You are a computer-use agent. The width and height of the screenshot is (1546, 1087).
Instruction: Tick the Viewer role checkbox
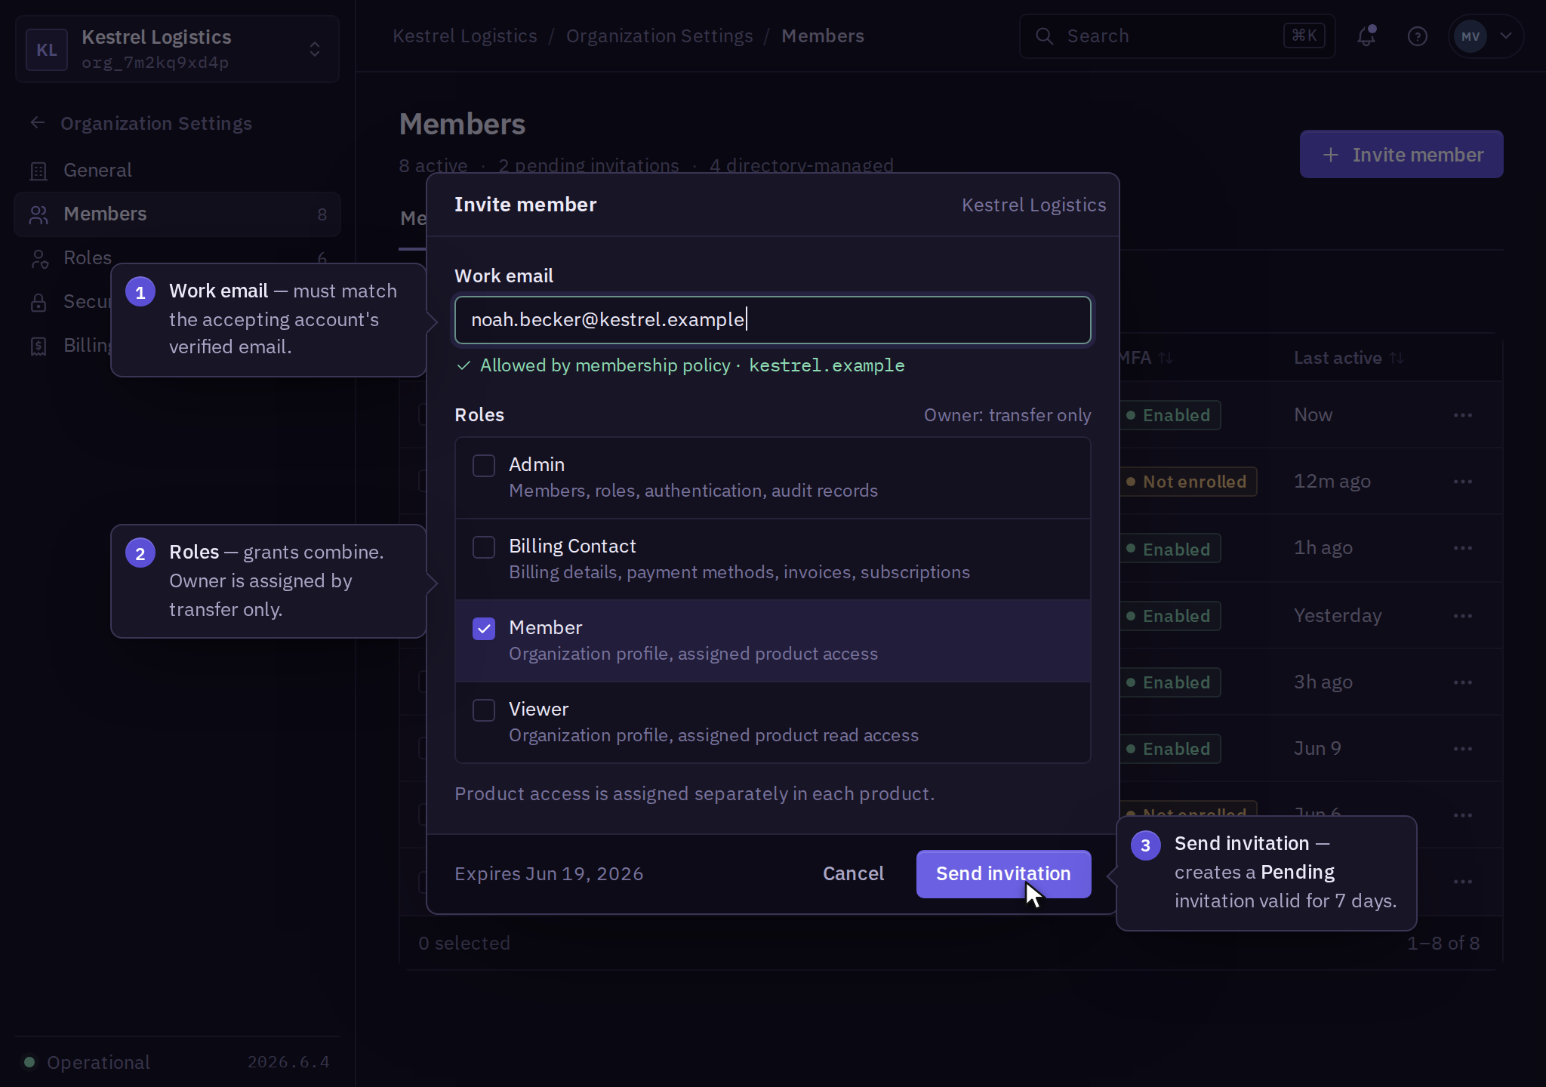[x=484, y=710]
